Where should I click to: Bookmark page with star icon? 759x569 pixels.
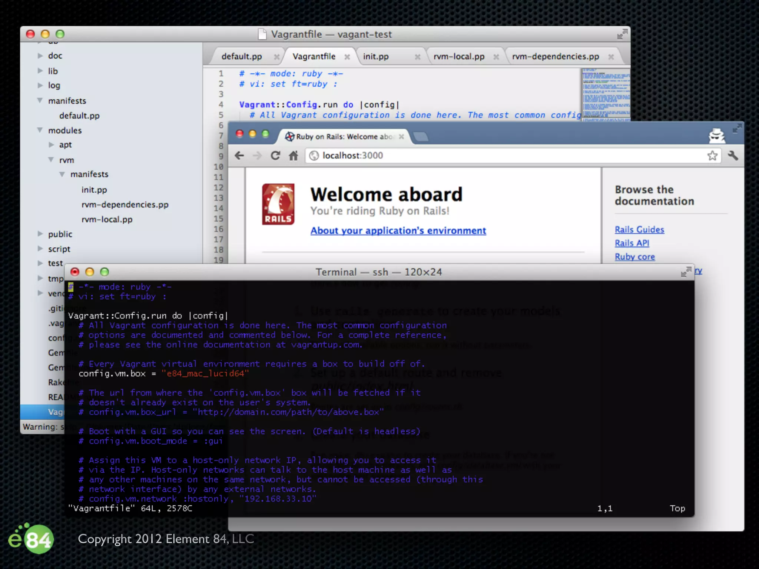[712, 156]
